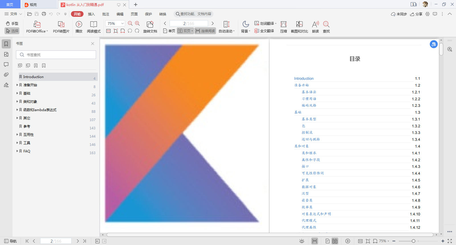Open file with the folder icon
The image size is (456, 245).
[x=29, y=14]
